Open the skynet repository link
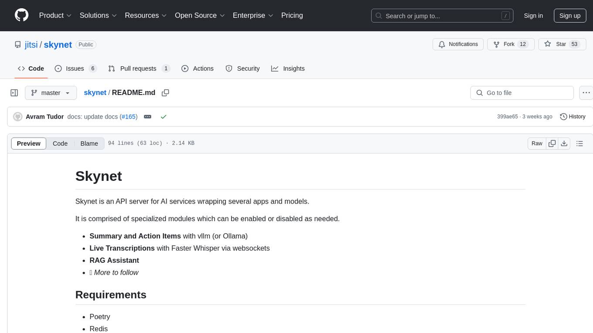The height and width of the screenshot is (333, 593). (58, 44)
